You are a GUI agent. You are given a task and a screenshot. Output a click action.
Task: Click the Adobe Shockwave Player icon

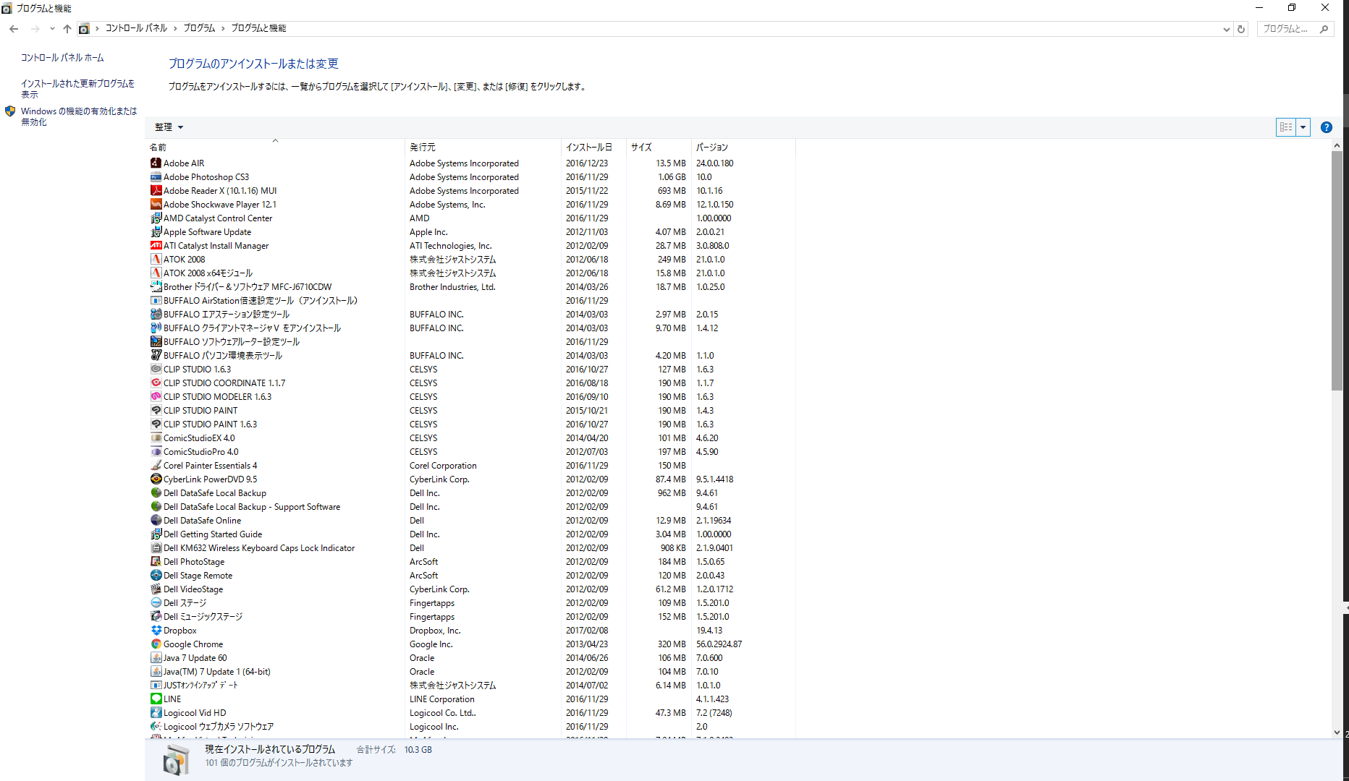click(156, 205)
